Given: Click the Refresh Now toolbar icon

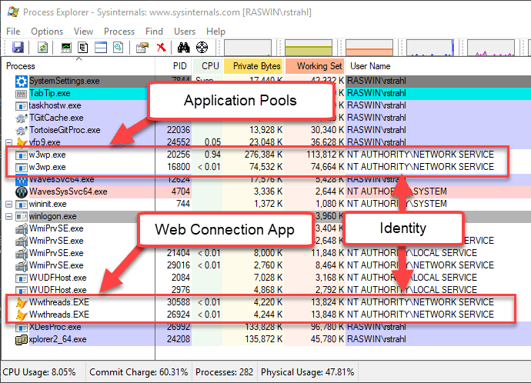Looking at the screenshot, I should [42, 48].
